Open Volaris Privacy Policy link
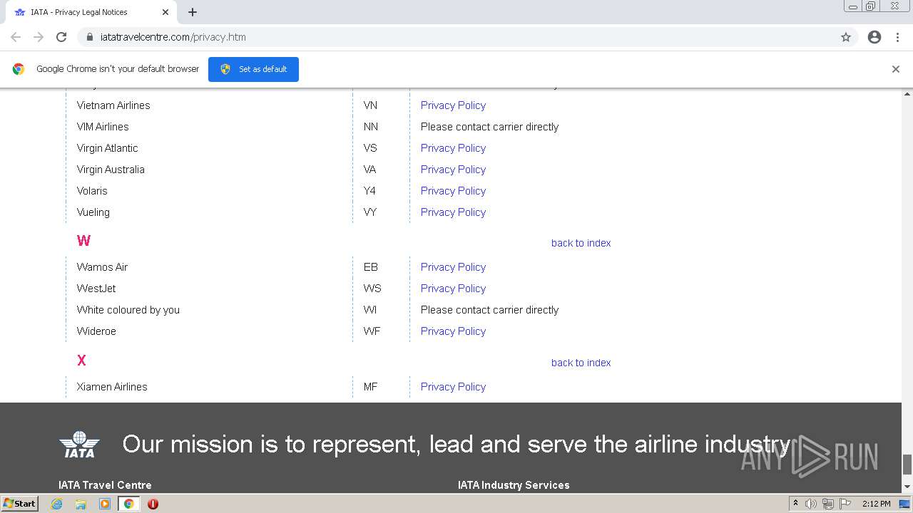913x513 pixels. click(x=453, y=191)
